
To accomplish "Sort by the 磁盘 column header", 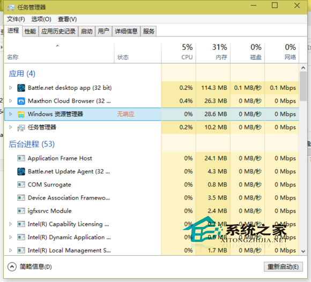I will click(248, 53).
